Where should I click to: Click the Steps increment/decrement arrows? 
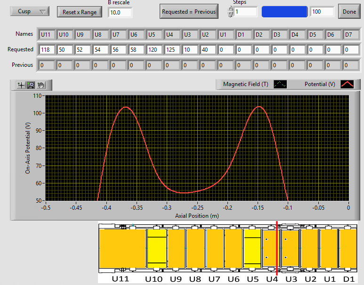(x=230, y=12)
